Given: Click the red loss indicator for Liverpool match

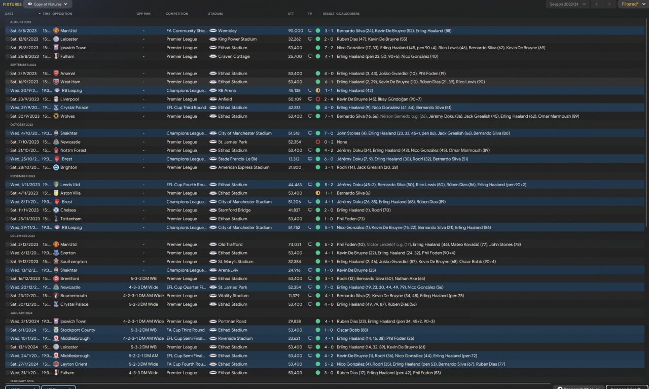Looking at the screenshot, I should click(318, 99).
